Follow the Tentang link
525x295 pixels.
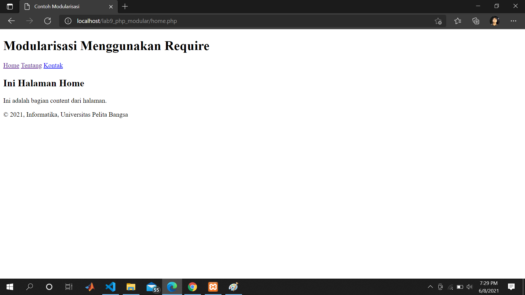click(31, 65)
